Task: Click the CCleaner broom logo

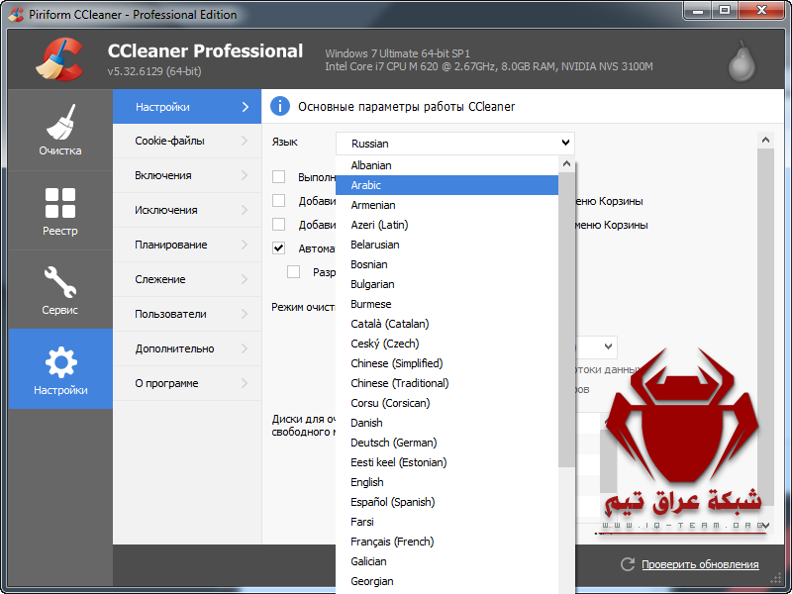Action: click(x=59, y=59)
